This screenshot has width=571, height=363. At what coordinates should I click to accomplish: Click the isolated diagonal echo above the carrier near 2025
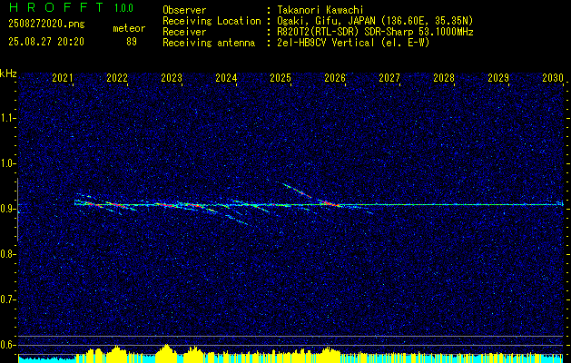click(x=296, y=190)
